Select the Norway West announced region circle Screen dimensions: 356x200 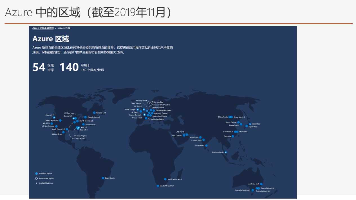click(149, 103)
